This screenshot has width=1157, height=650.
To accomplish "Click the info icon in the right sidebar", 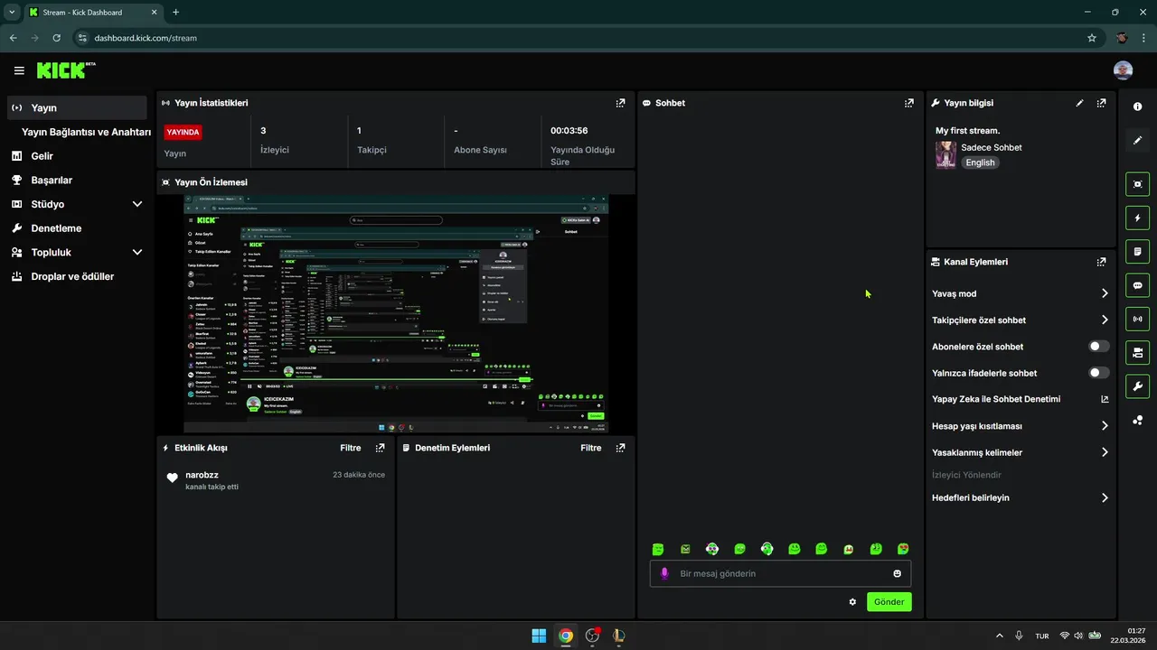I will point(1138,107).
